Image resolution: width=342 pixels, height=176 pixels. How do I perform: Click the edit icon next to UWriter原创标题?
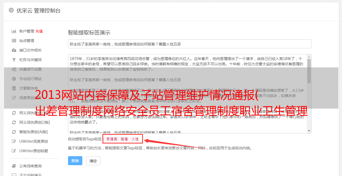pyautogui.click(x=14, y=151)
